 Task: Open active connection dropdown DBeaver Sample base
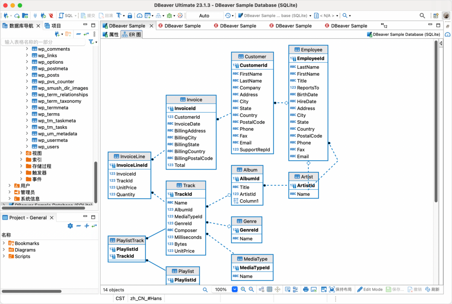point(274,15)
